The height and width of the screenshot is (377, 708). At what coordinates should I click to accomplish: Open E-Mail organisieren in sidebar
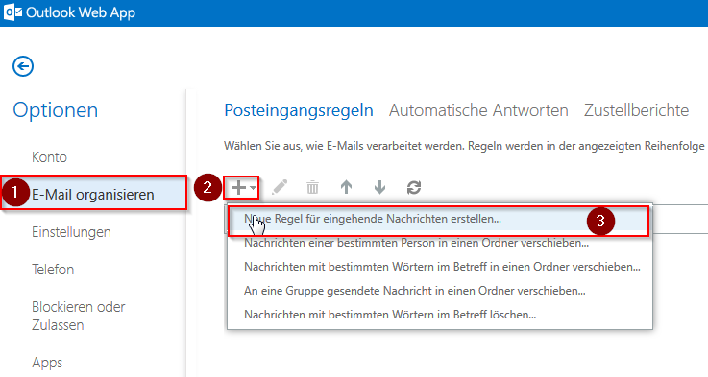pos(93,195)
